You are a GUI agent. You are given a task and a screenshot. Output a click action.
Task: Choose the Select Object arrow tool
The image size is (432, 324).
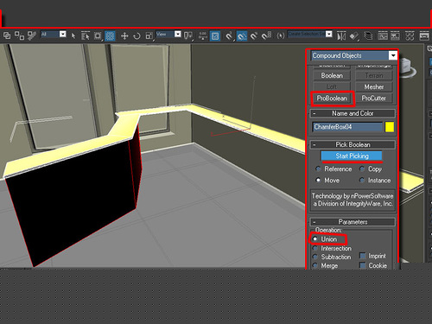[73, 35]
